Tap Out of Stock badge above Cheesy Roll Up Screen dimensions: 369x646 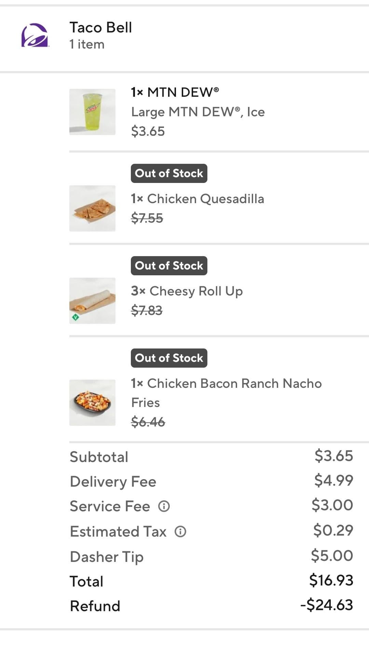coord(169,266)
